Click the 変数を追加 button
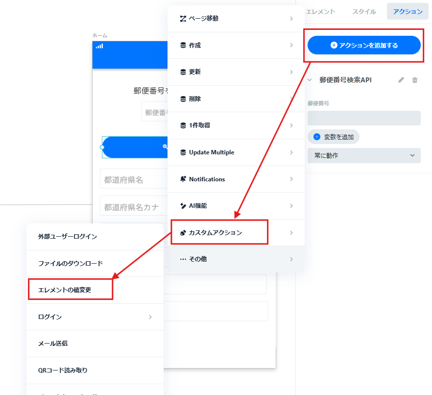 point(334,137)
